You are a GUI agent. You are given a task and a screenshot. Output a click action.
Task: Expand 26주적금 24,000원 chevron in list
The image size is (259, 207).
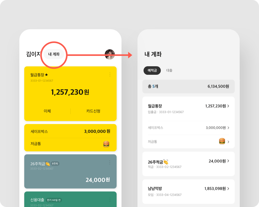[228, 161]
